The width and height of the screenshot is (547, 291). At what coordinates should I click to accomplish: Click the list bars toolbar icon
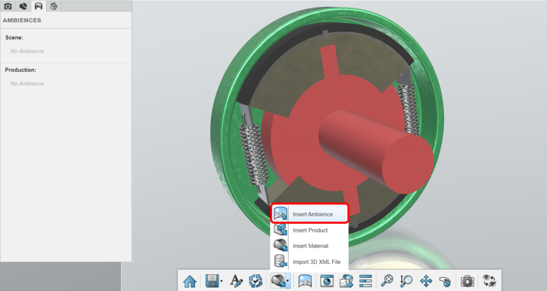pyautogui.click(x=365, y=281)
